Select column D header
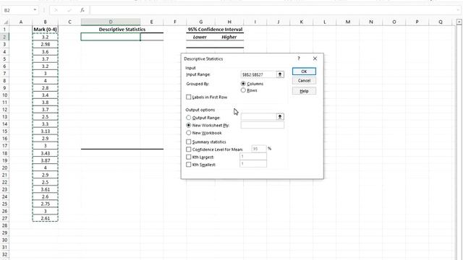 tap(111, 22)
